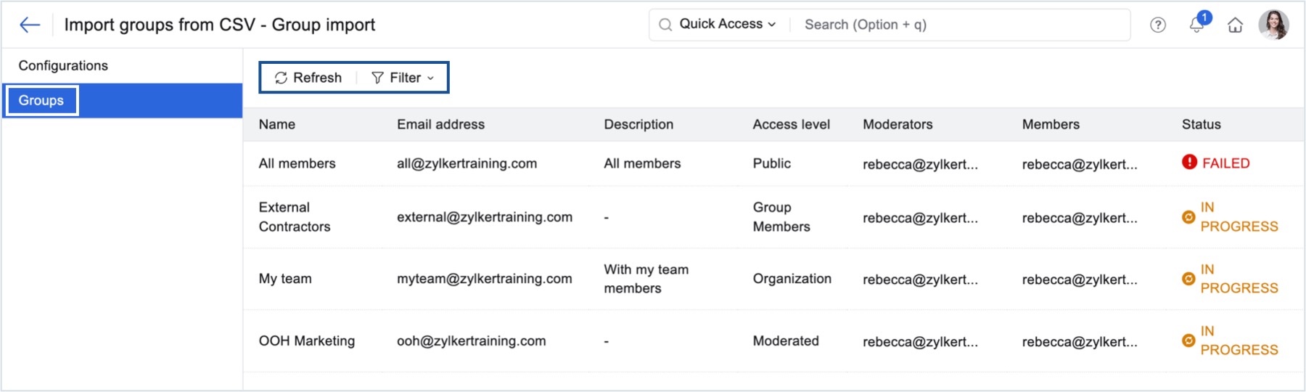Screen dimensions: 1306x392
Task: Click In Progress icon for OOH Marketing
Action: pyautogui.click(x=1188, y=340)
